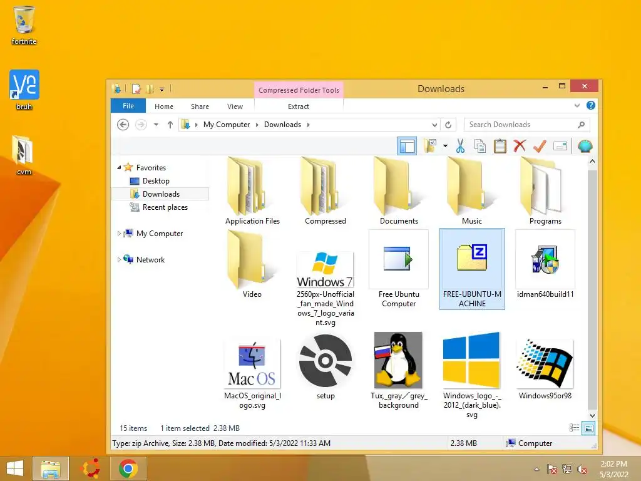The width and height of the screenshot is (641, 481).
Task: Open the Application Files folder
Action: coord(252,190)
